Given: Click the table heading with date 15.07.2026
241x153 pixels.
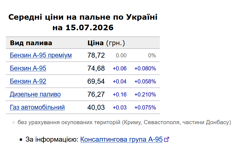Looking at the screenshot, I should (83, 22).
